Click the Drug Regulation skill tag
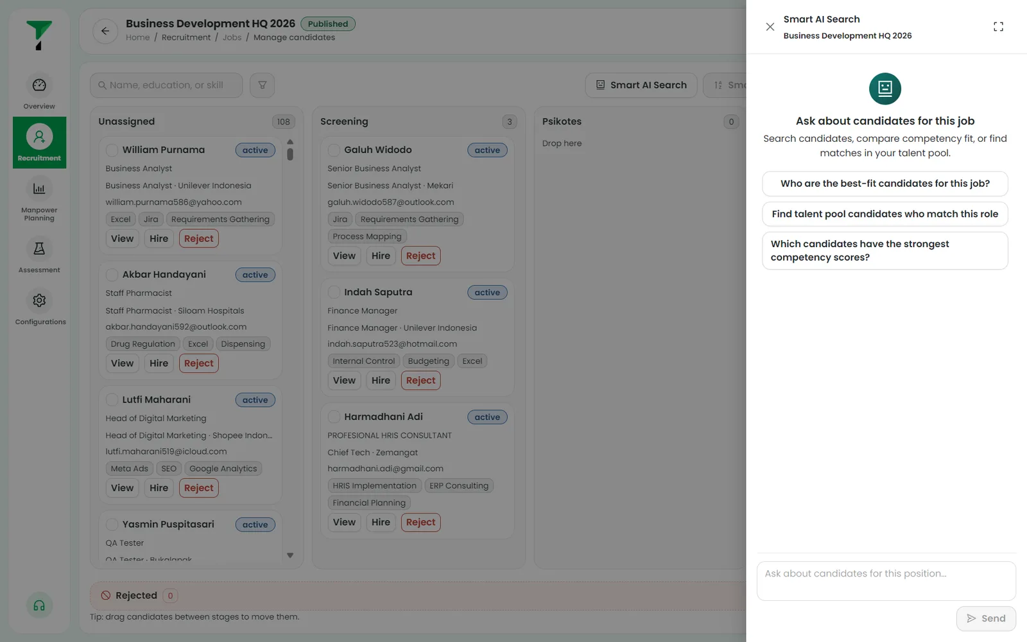 coord(142,344)
